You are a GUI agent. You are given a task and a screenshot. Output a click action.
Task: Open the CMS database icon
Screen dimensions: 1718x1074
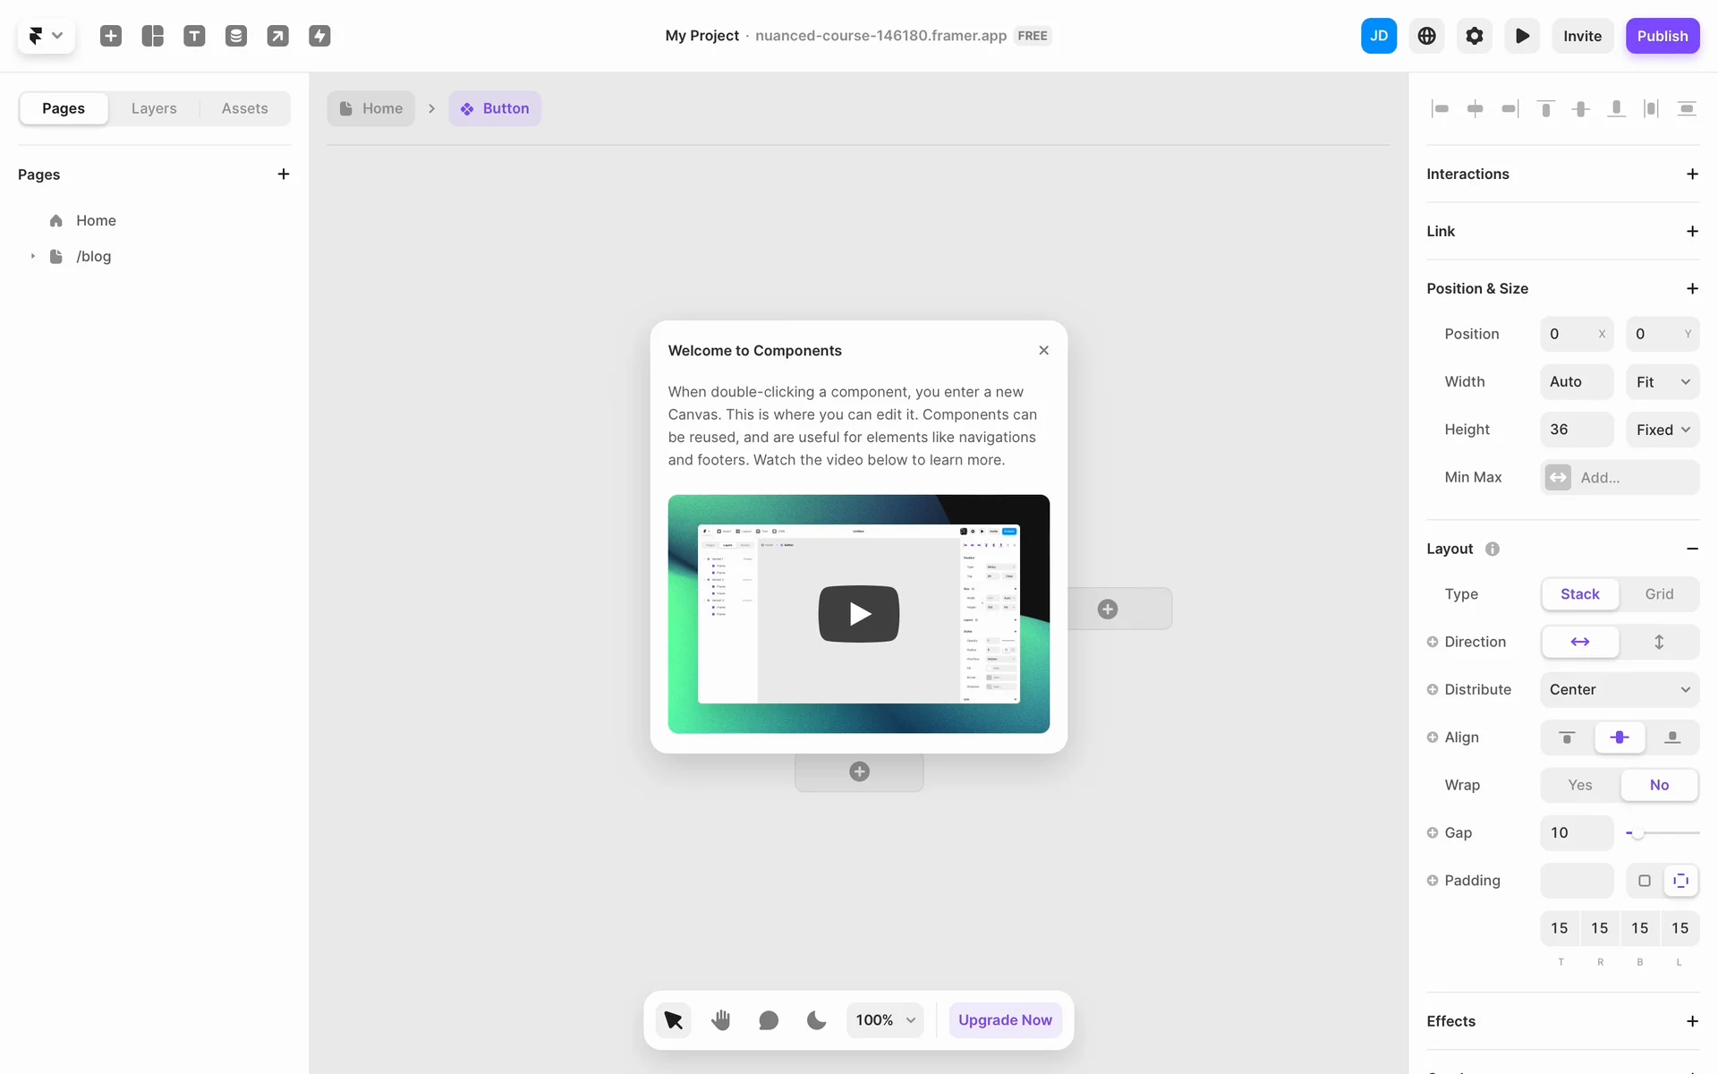pos(236,36)
